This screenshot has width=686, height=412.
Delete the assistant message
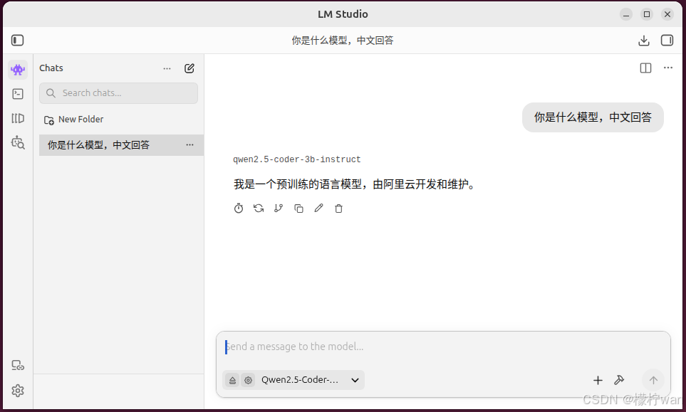pyautogui.click(x=338, y=208)
